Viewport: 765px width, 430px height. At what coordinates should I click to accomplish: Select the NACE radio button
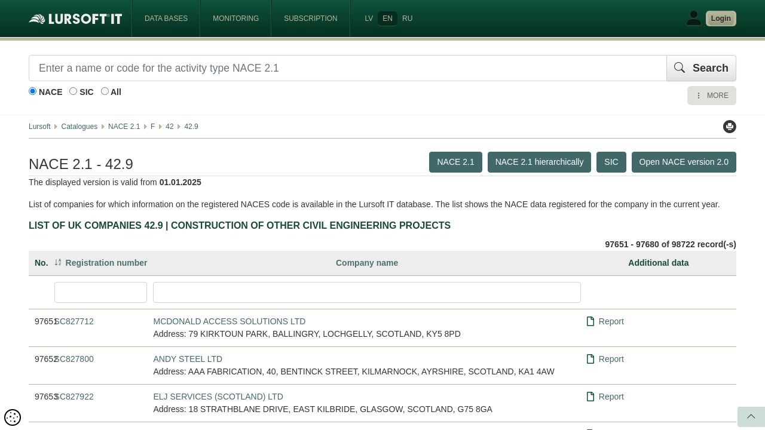pyautogui.click(x=33, y=91)
